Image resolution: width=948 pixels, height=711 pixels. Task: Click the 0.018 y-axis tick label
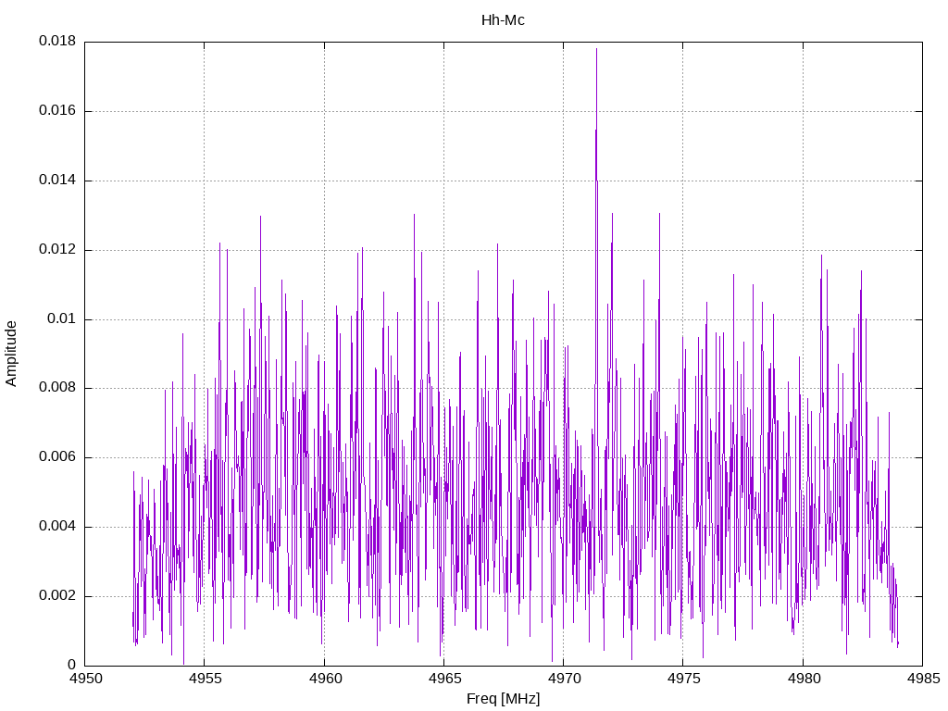coord(57,41)
